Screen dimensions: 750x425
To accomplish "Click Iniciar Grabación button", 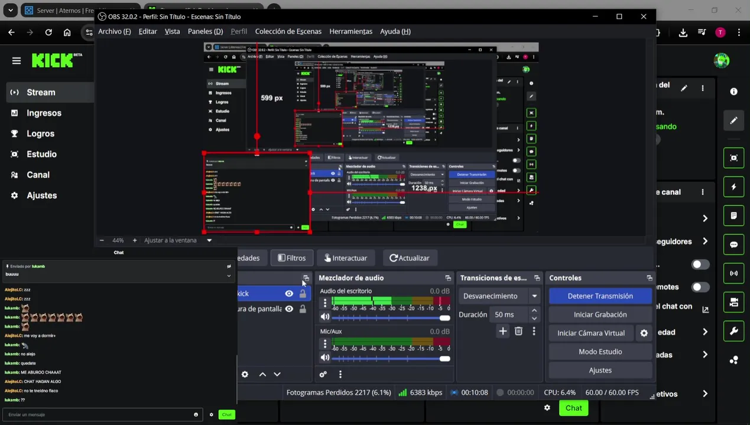I will [600, 315].
